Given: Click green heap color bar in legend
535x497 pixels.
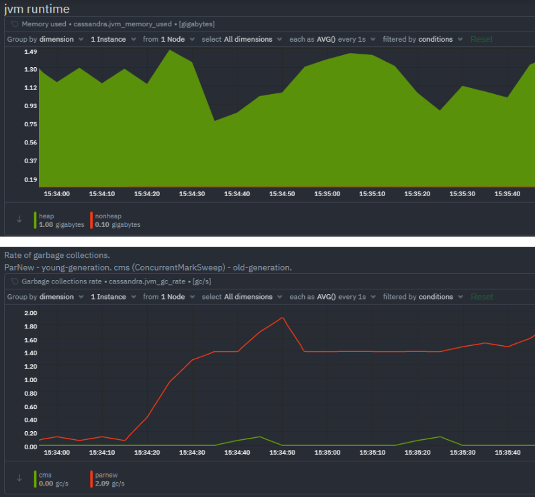Looking at the screenshot, I should (35, 220).
